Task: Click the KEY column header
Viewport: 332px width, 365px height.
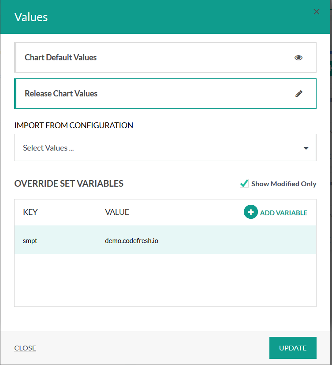Action: point(30,212)
